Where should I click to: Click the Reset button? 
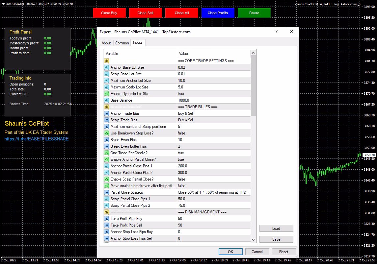(284, 252)
